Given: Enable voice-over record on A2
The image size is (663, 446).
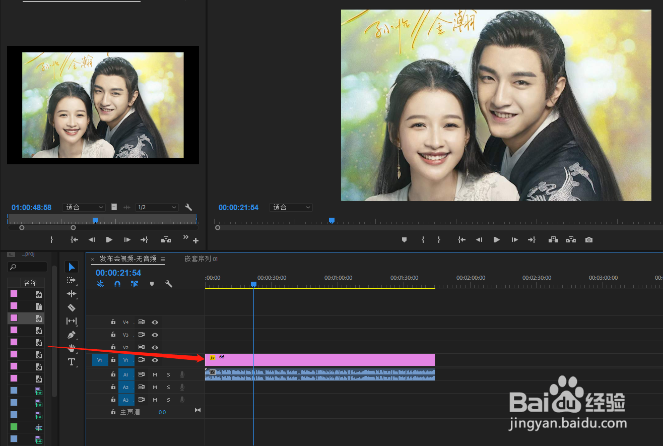Looking at the screenshot, I should tap(182, 387).
